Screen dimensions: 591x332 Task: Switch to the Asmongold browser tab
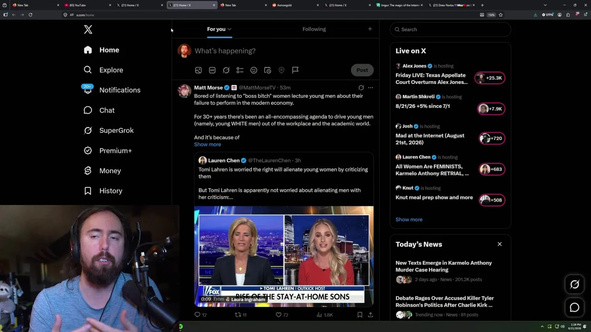pos(295,5)
